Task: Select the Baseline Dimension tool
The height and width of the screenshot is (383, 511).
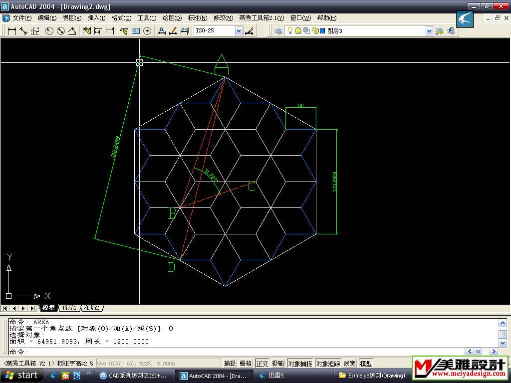Action: 98,31
